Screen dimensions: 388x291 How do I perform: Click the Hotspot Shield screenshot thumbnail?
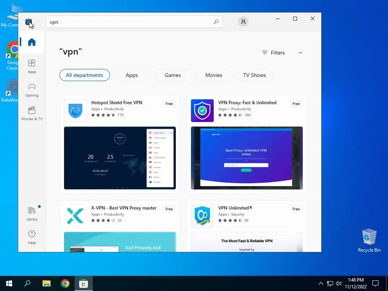point(120,158)
